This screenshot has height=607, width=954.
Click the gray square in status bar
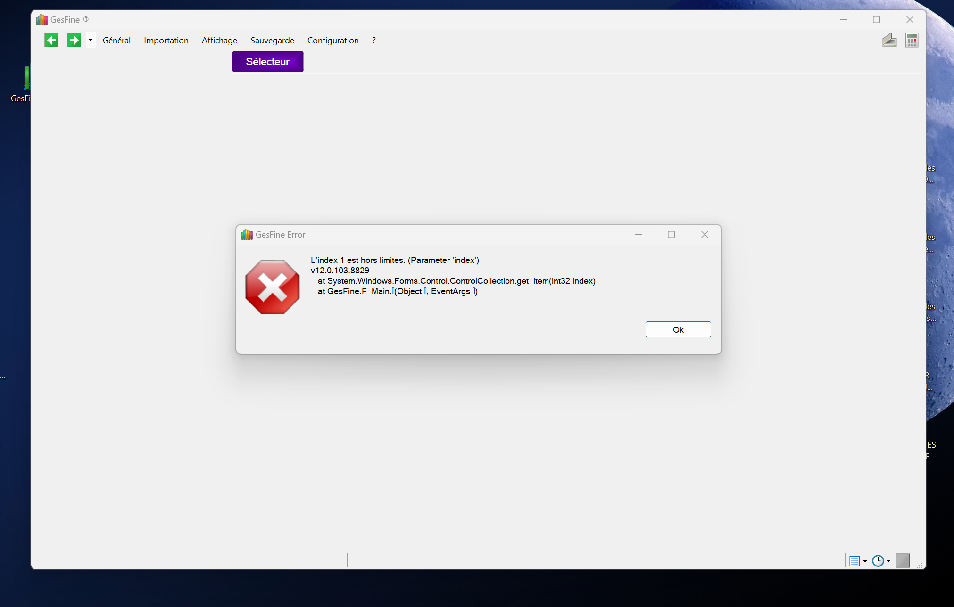point(902,561)
